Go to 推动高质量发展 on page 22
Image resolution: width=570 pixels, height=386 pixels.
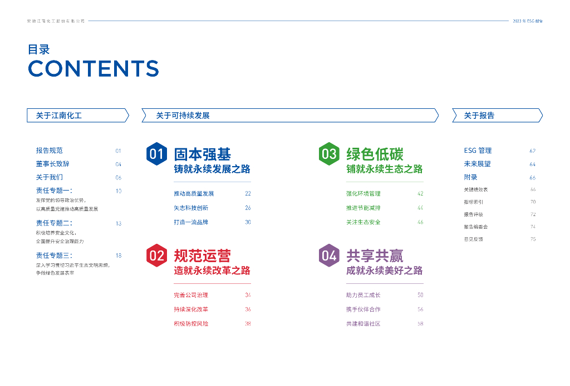pos(194,194)
